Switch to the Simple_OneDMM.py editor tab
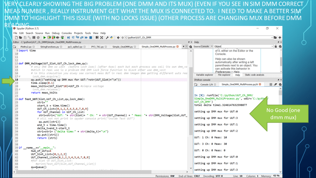Screen dimensions: 316x178 [123, 47]
